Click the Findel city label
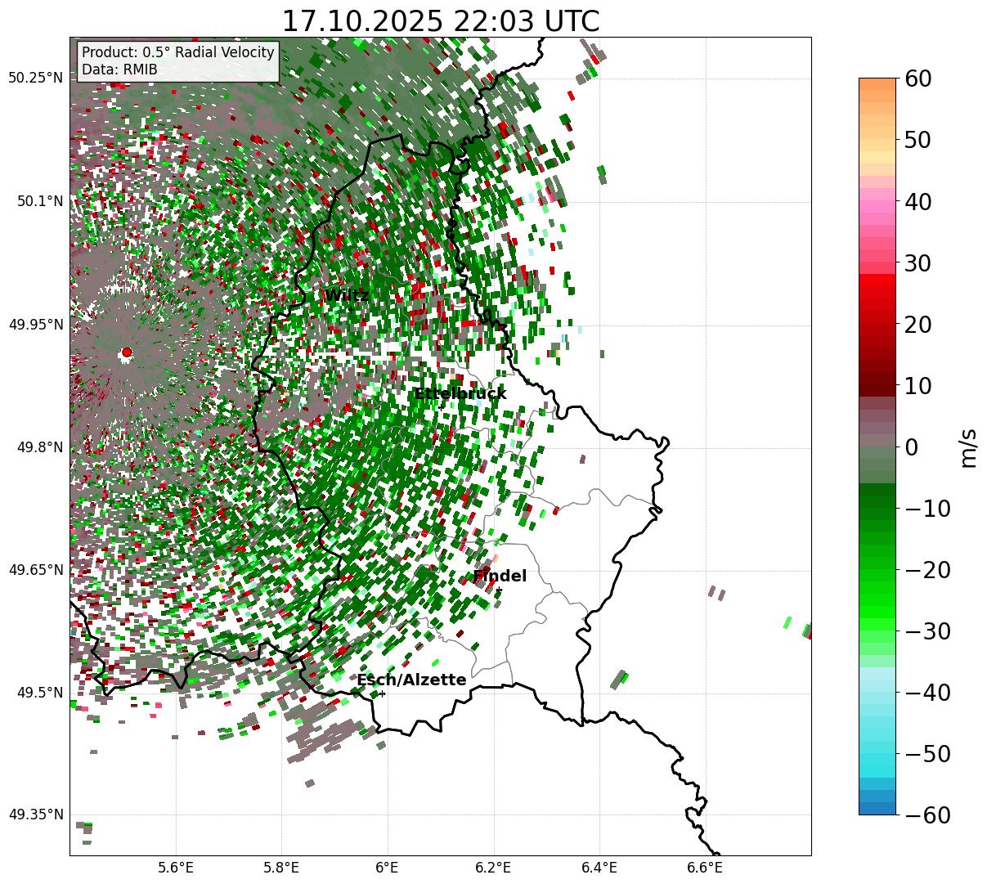Image resolution: width=987 pixels, height=884 pixels. coord(500,576)
